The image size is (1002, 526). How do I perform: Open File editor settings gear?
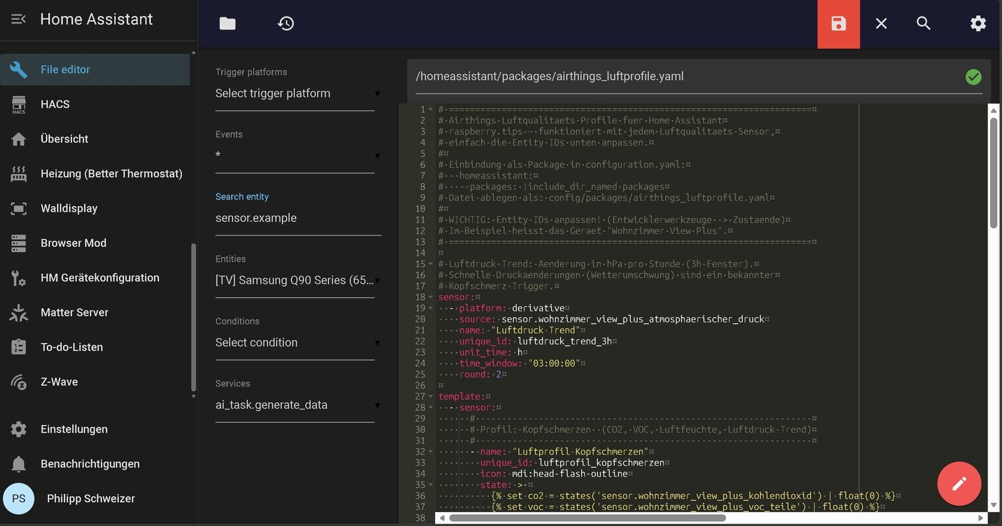tap(978, 24)
